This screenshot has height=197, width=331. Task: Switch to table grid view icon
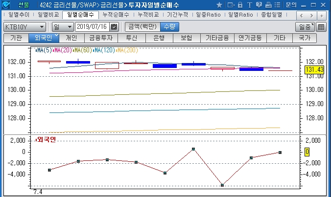coord(321,27)
